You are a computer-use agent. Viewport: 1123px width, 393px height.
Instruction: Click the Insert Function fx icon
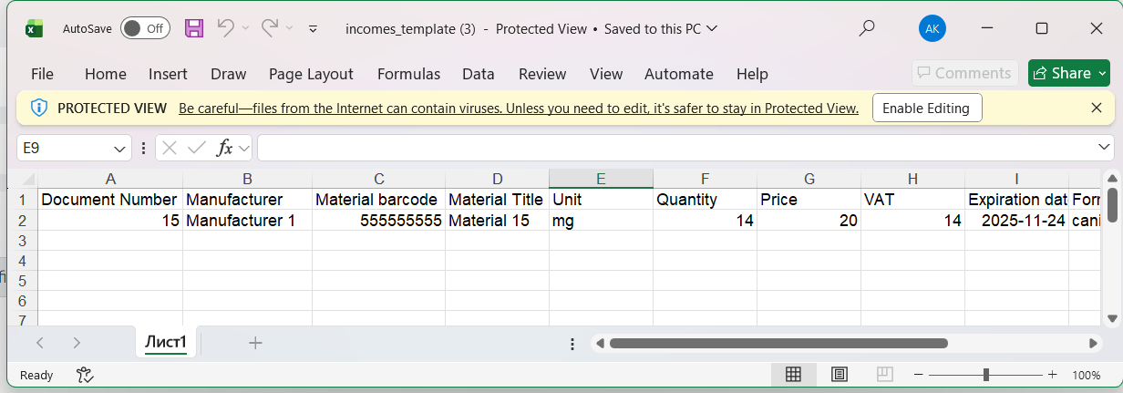[224, 148]
